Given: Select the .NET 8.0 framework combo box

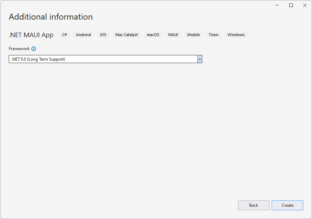Looking at the screenshot, I should (x=103, y=59).
